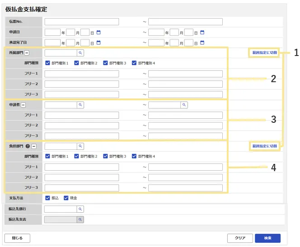
Task: Open calendar picker for 承認完了日 start date
Action: click(99, 43)
